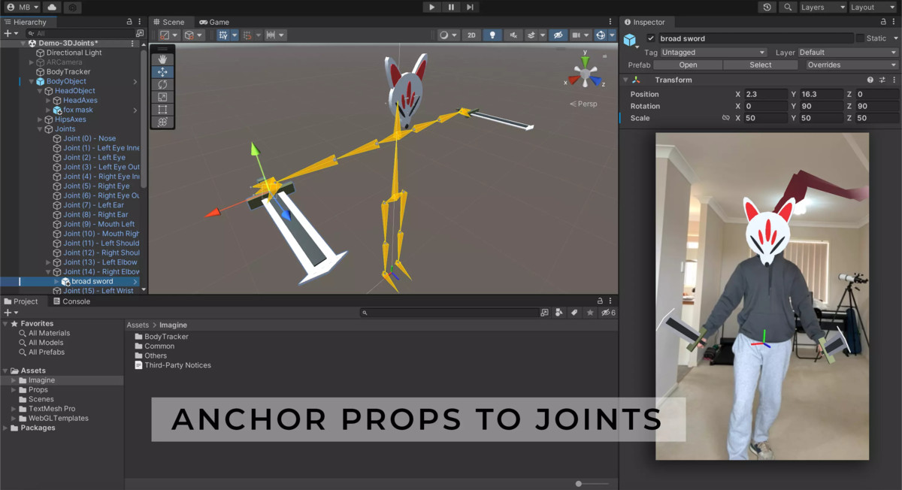Click the prefab Select button
902x490 pixels.
tap(760, 65)
